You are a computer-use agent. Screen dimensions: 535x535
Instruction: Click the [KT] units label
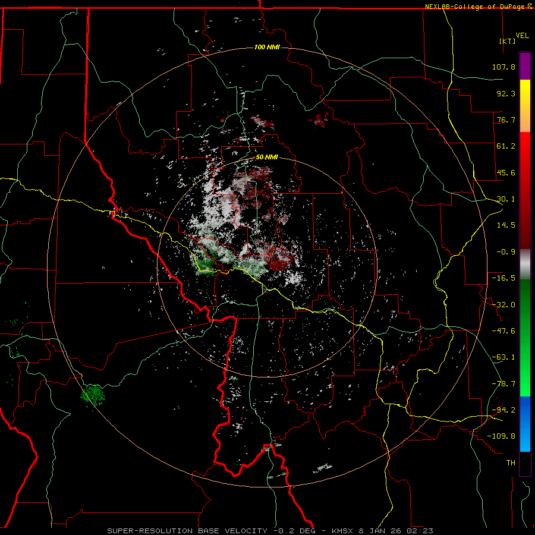pos(507,41)
